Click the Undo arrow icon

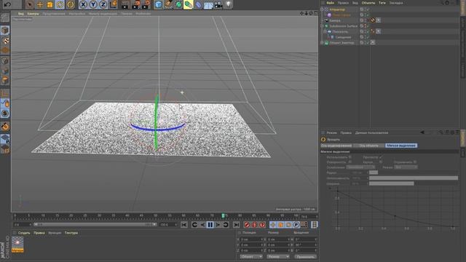click(x=7, y=4)
